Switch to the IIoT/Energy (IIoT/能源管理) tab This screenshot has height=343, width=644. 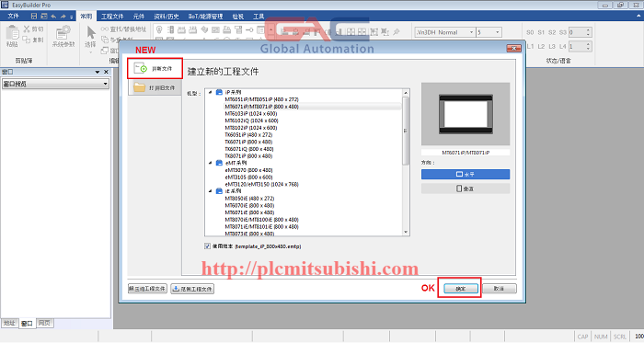(x=205, y=17)
